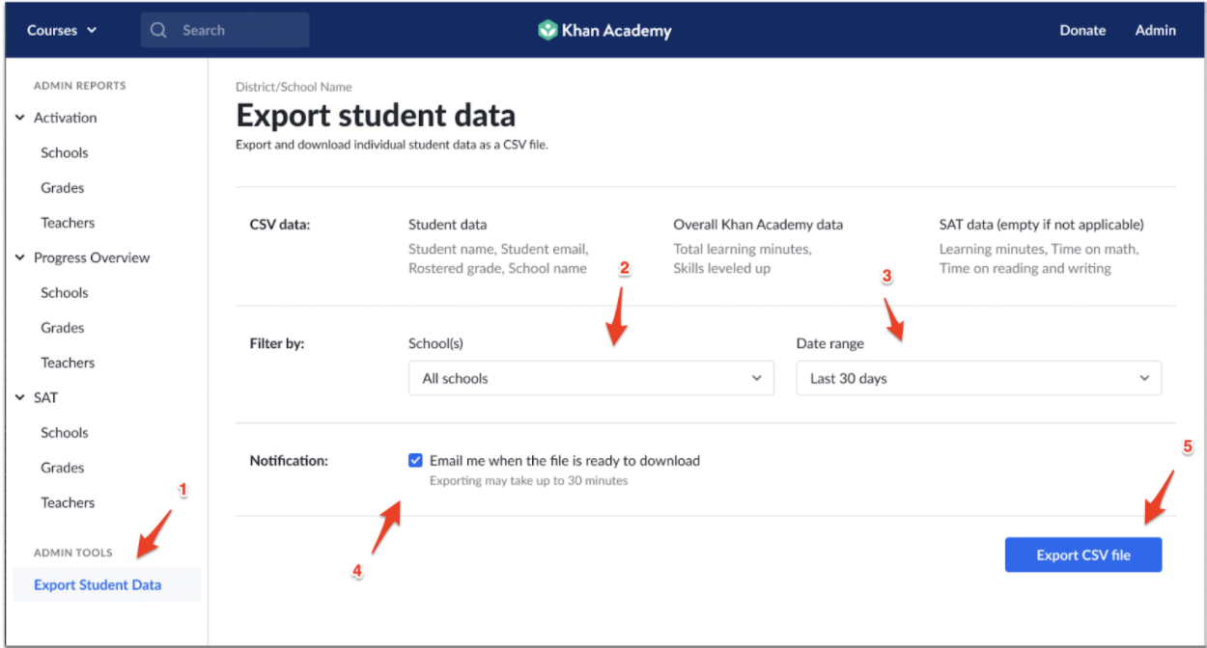Open Teachers under SAT
The height and width of the screenshot is (648, 1207).
pyautogui.click(x=68, y=502)
